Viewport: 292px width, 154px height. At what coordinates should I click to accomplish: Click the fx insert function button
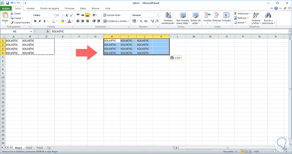click(48, 31)
